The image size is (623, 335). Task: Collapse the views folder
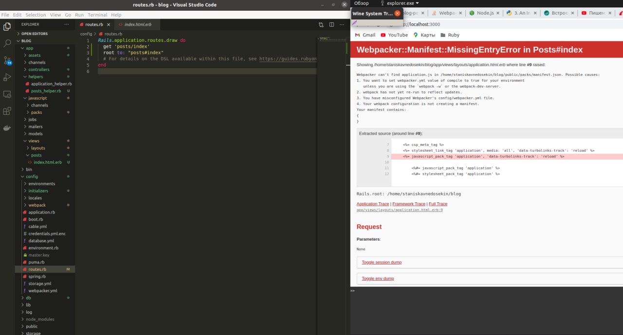pos(34,141)
